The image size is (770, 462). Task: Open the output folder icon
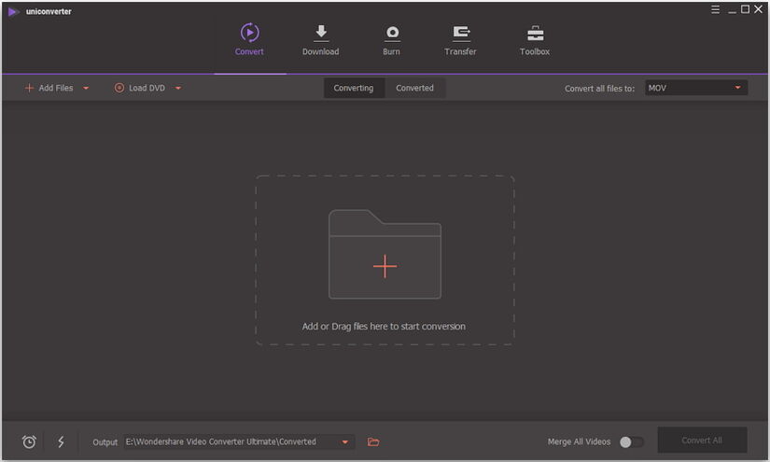pos(373,441)
